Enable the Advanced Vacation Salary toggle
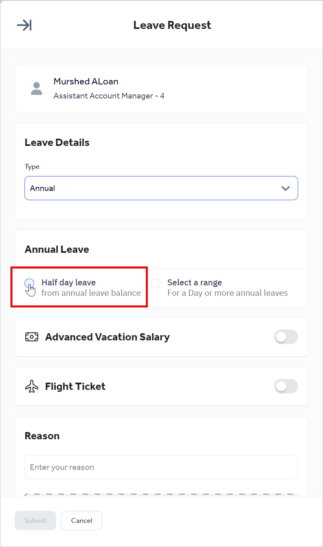Image resolution: width=323 pixels, height=547 pixels. pos(286,337)
